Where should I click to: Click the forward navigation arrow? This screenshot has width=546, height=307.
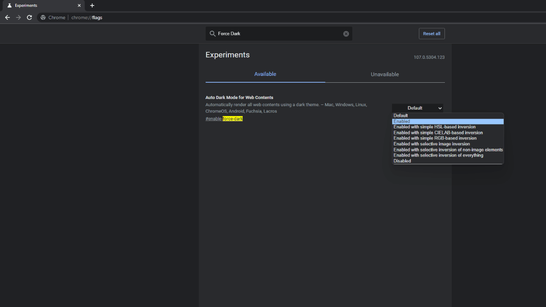pos(18,17)
